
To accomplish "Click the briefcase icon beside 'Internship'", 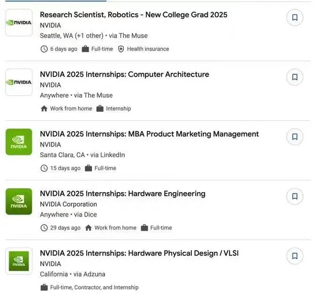I will (x=100, y=109).
